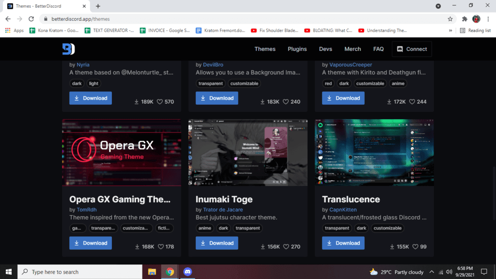Bookmark this page with the star icon
This screenshot has height=279, width=496.
coord(450,19)
